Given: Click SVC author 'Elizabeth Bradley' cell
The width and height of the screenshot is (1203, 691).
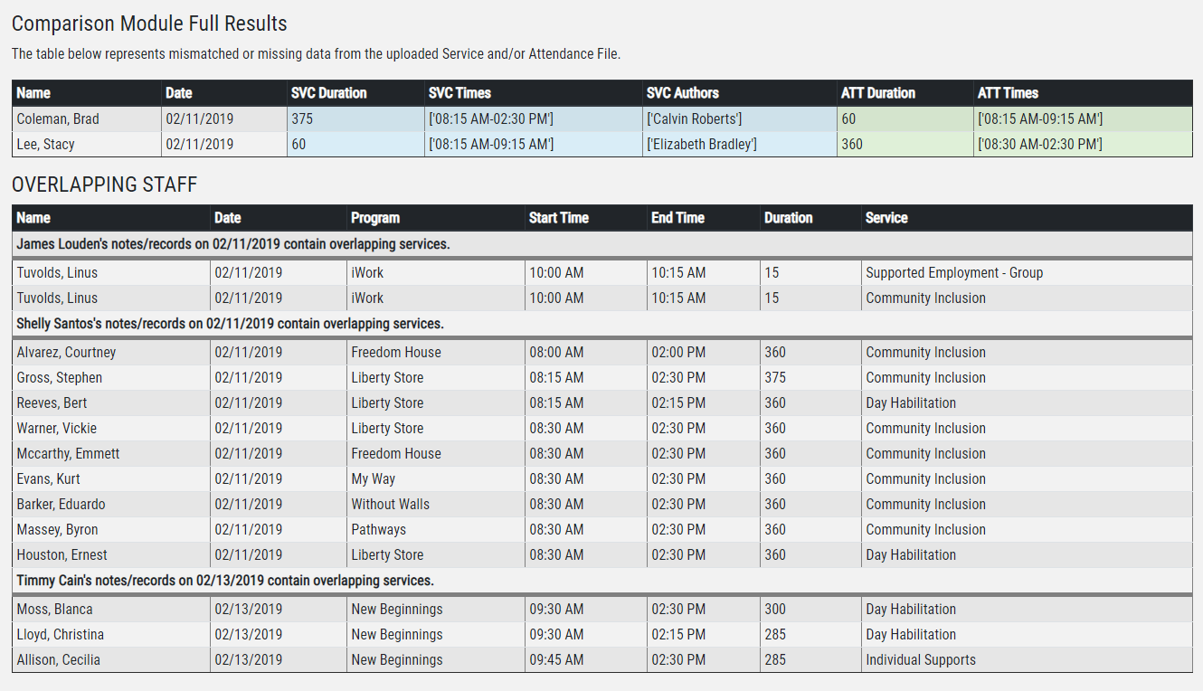Looking at the screenshot, I should tap(740, 145).
